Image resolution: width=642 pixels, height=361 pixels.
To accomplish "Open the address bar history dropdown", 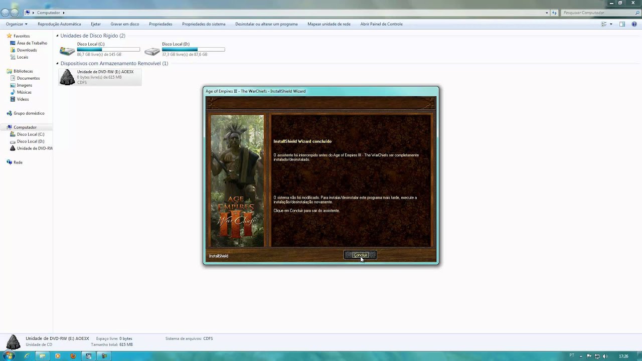I will [547, 13].
